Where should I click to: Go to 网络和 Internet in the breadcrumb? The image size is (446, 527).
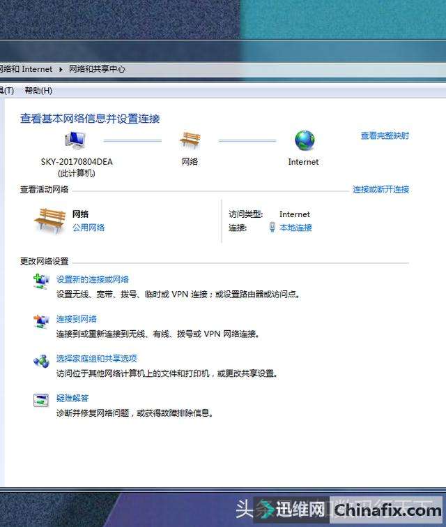(x=26, y=69)
